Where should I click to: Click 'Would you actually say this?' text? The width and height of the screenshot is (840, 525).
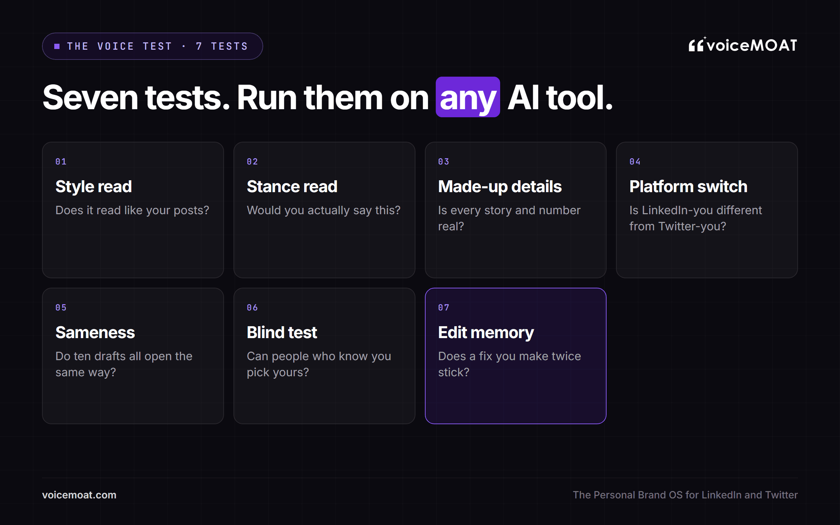click(x=323, y=210)
